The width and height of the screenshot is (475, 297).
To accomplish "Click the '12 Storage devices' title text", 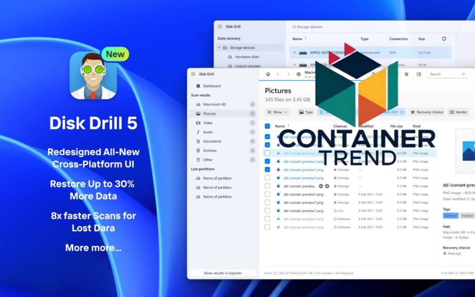I will (x=307, y=26).
